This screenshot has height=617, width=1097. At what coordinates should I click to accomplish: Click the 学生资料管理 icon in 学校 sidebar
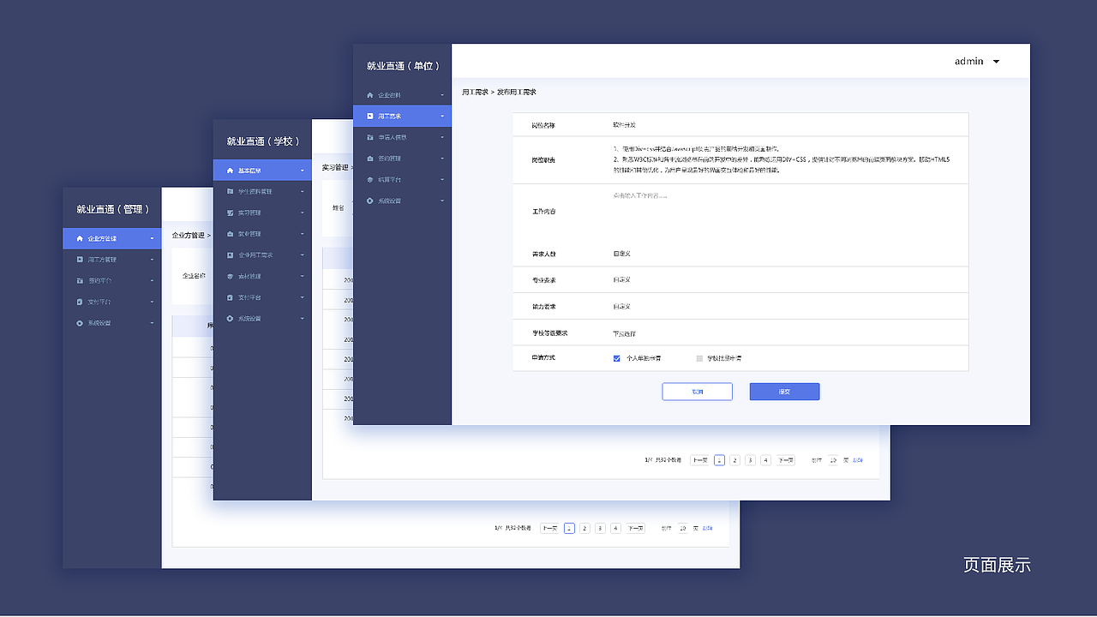pos(230,191)
